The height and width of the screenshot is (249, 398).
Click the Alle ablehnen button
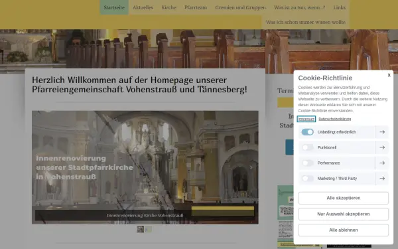[x=343, y=230]
